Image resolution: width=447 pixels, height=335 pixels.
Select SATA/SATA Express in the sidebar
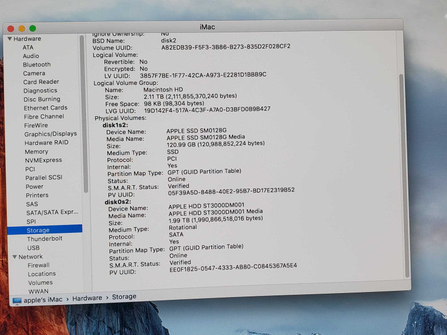[x=52, y=213]
